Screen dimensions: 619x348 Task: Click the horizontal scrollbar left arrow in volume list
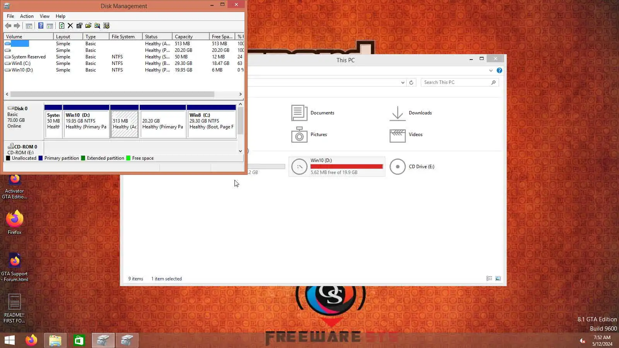click(7, 94)
